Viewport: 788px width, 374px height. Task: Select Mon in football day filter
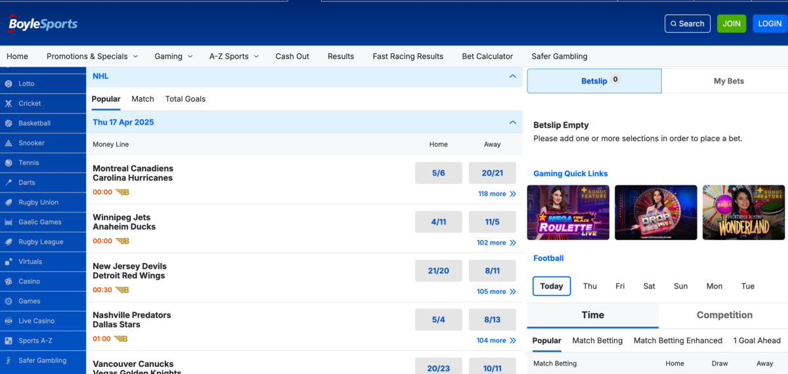[714, 286]
